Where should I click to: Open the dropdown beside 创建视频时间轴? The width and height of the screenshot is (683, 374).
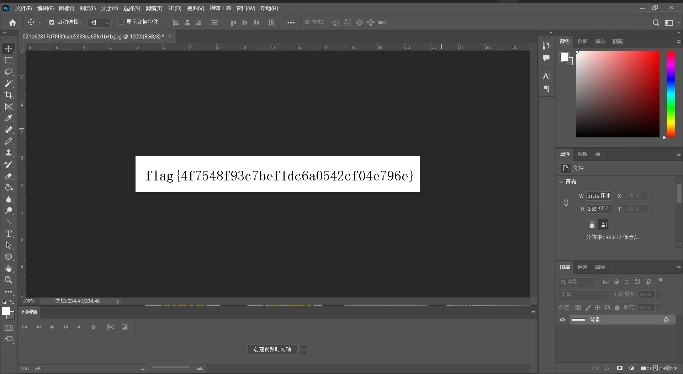[x=303, y=349]
